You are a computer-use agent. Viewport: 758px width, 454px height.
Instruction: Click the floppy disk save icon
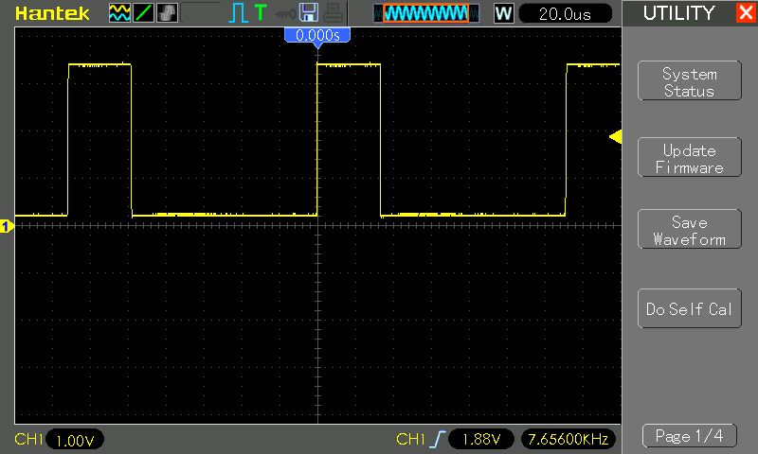point(308,13)
